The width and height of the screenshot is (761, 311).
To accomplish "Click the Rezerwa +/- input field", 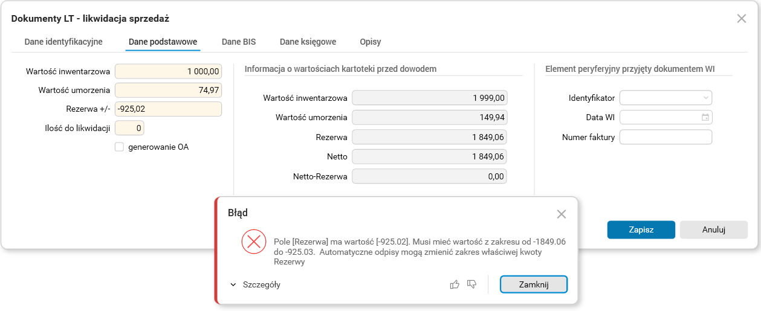I will click(168, 109).
